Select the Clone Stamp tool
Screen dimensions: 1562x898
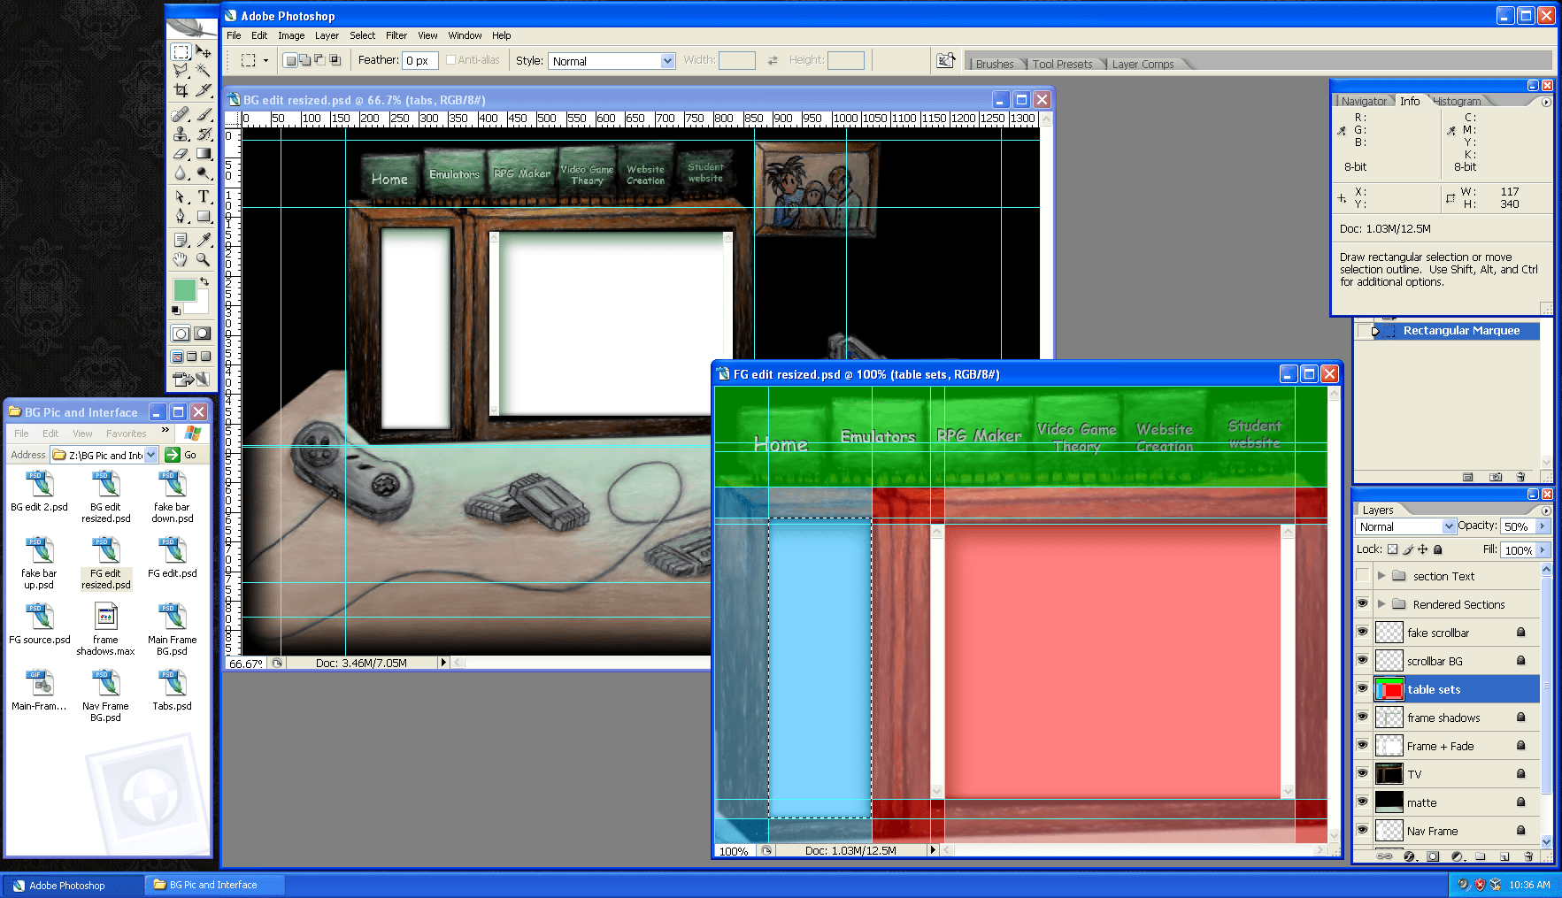181,134
